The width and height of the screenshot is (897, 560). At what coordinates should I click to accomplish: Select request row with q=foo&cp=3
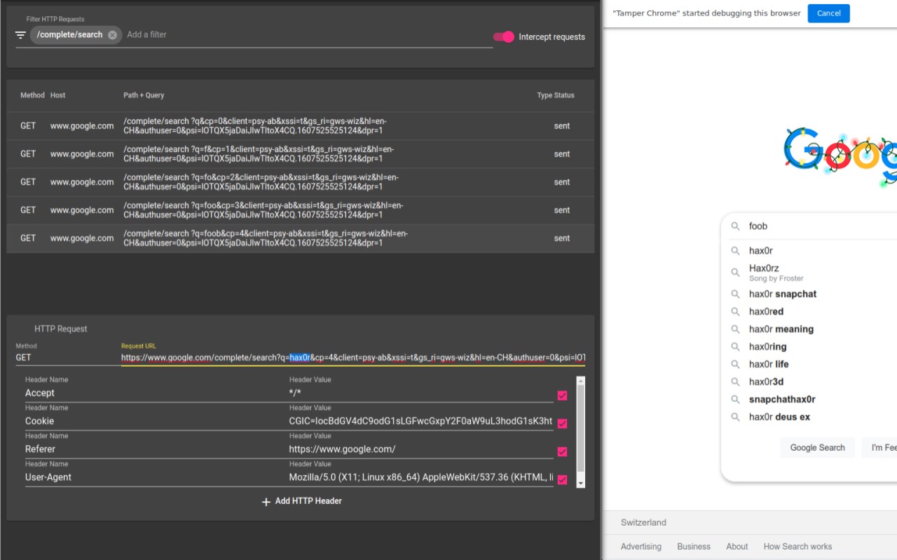click(300, 210)
